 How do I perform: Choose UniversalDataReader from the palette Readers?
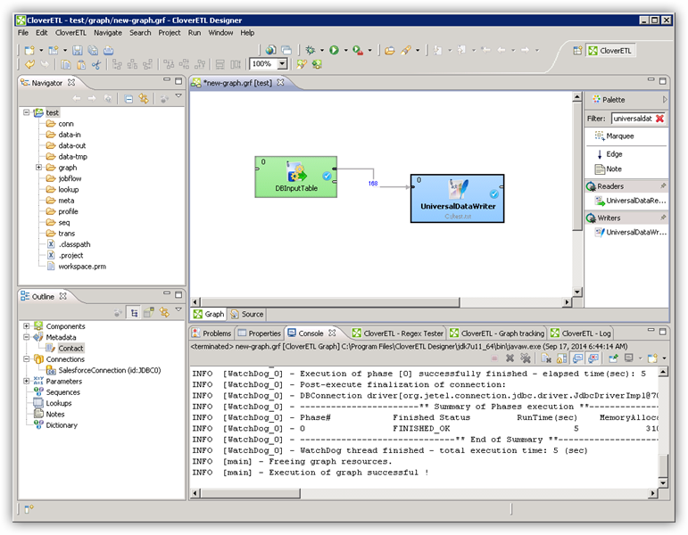[x=634, y=202]
